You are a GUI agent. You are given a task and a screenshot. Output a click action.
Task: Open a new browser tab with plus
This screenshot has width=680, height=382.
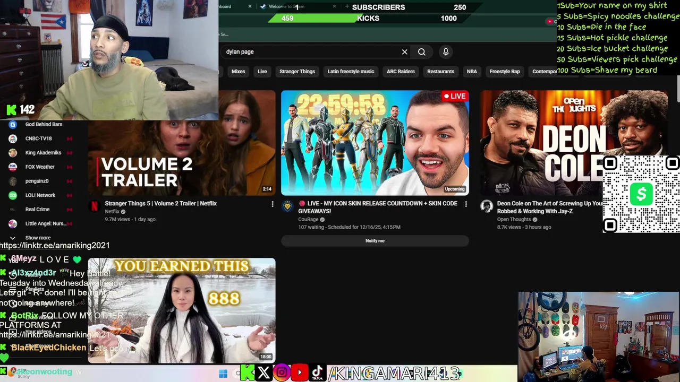pos(347,6)
